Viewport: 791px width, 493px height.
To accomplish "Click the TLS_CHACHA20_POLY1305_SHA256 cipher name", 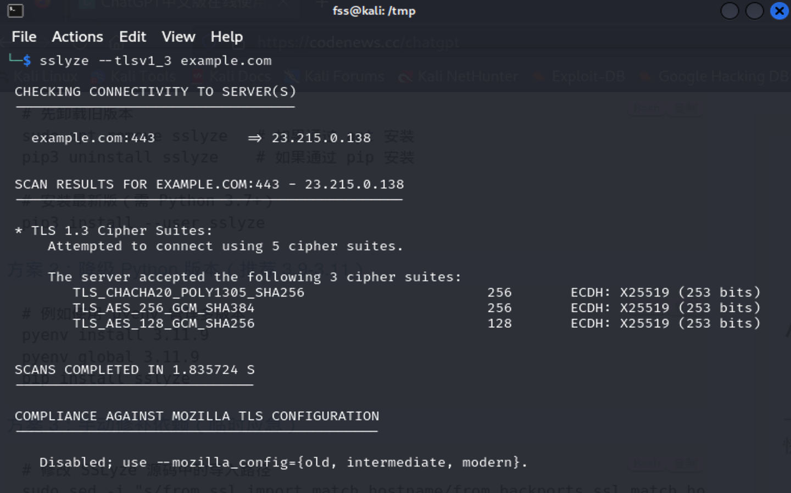I will 188,292.
